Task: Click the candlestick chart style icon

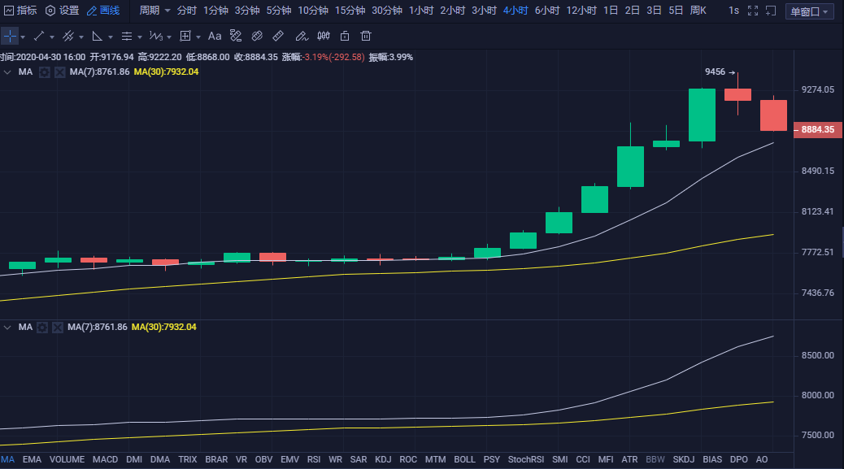Action: coord(324,36)
